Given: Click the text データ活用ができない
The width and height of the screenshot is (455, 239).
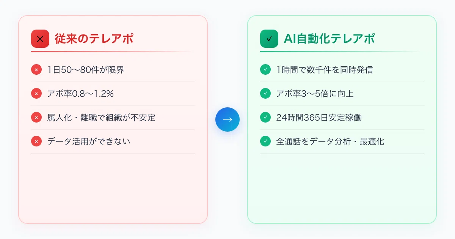Looking at the screenshot, I should point(89,142).
